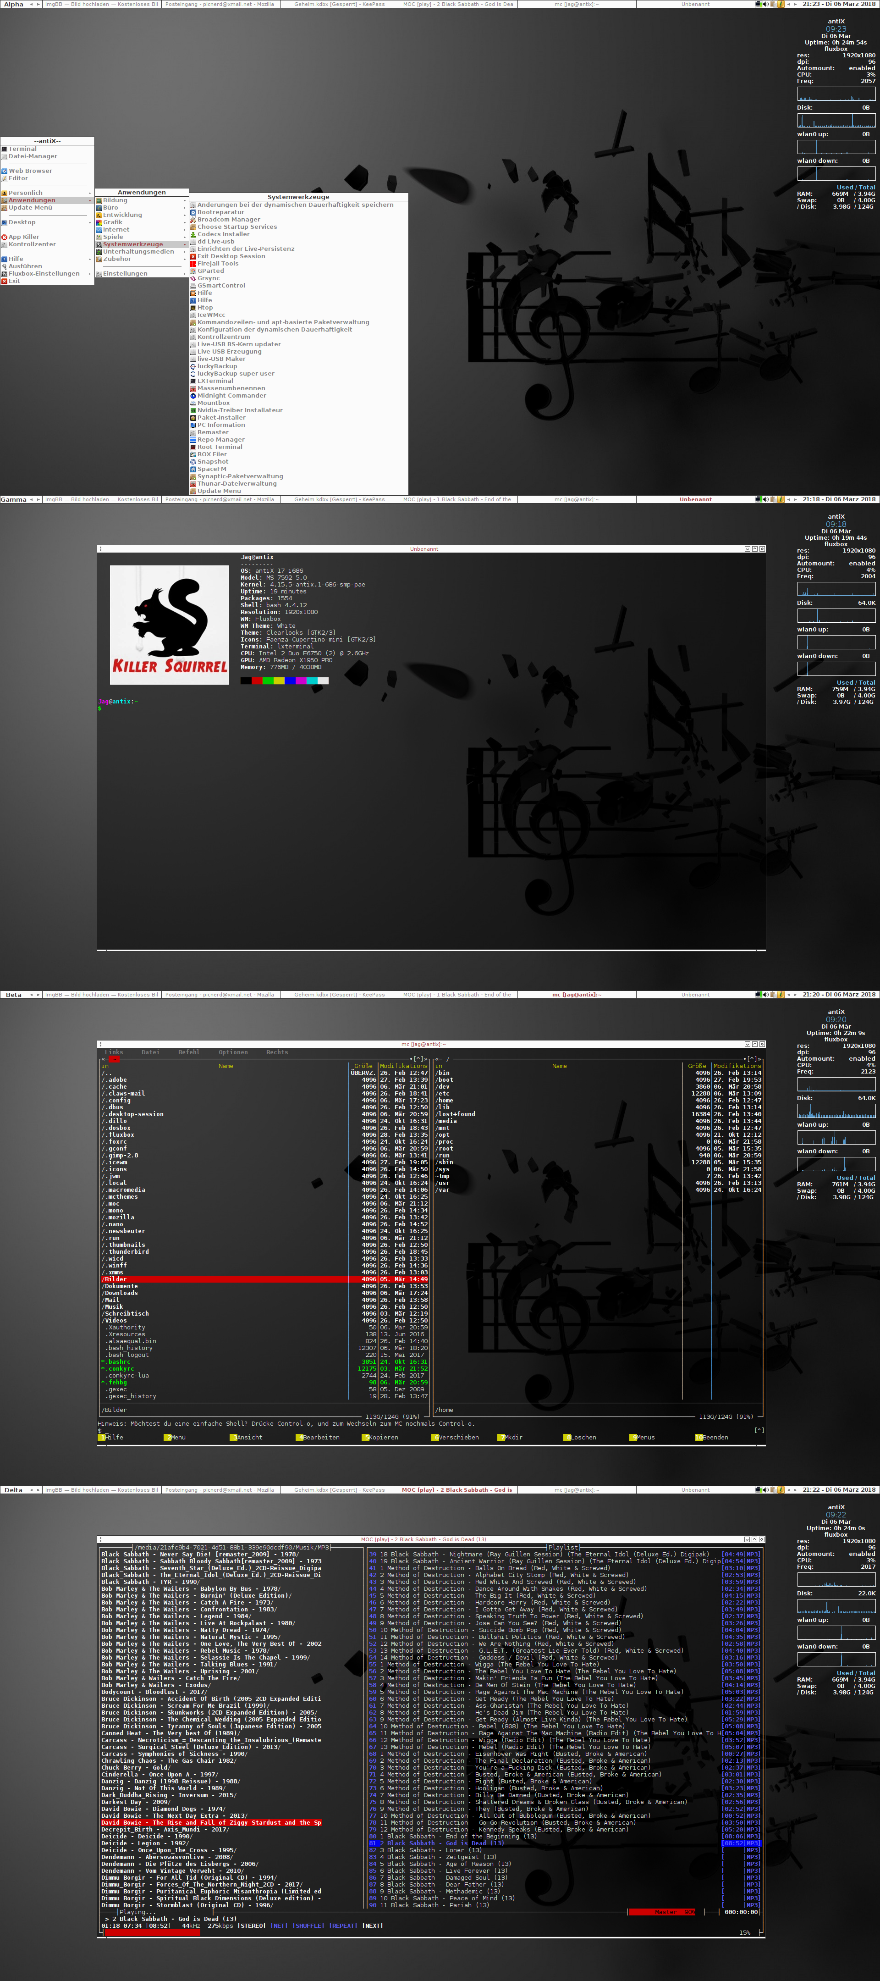Select David Bowie Ziggy Stardust folder in MOC
Screen dimensions: 880x1981
(x=211, y=1823)
